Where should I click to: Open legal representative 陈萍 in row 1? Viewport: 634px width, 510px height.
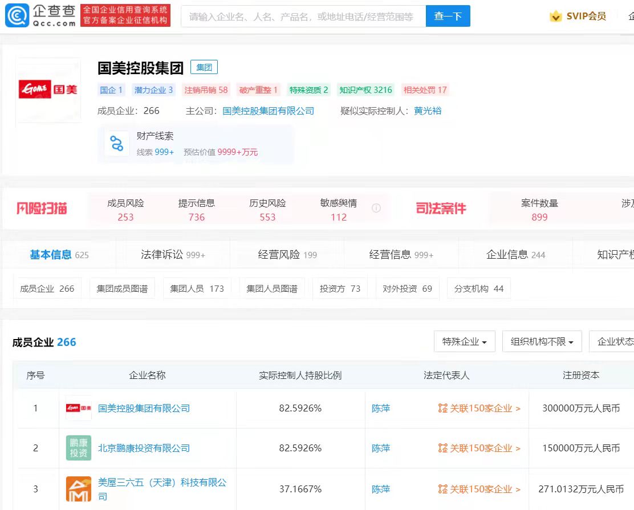coord(381,408)
